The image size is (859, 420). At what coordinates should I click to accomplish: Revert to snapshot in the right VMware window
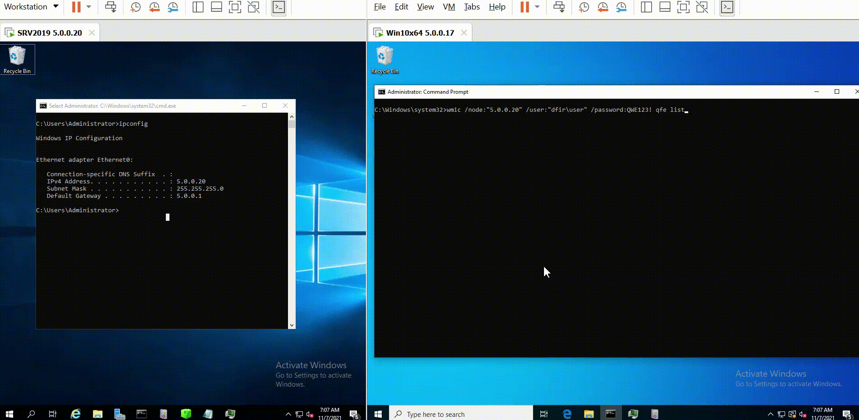[603, 7]
